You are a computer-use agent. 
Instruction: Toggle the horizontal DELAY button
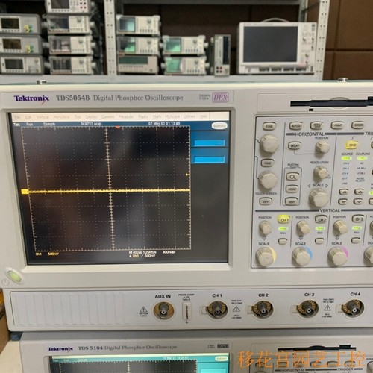[x=295, y=145]
